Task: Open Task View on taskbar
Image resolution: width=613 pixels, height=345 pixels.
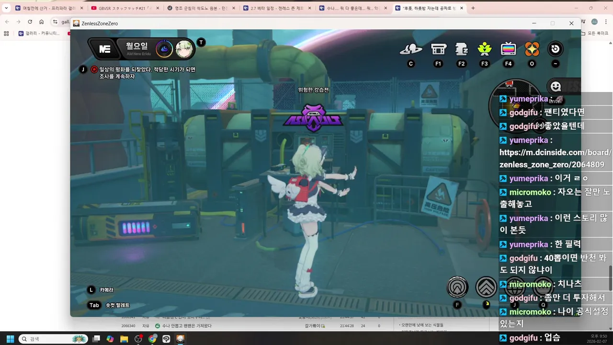Action: (96, 339)
